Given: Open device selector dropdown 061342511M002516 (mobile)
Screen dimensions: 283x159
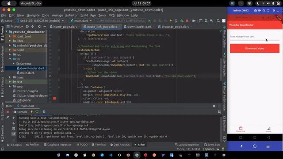Looking at the screenshot, I should coord(40,21).
